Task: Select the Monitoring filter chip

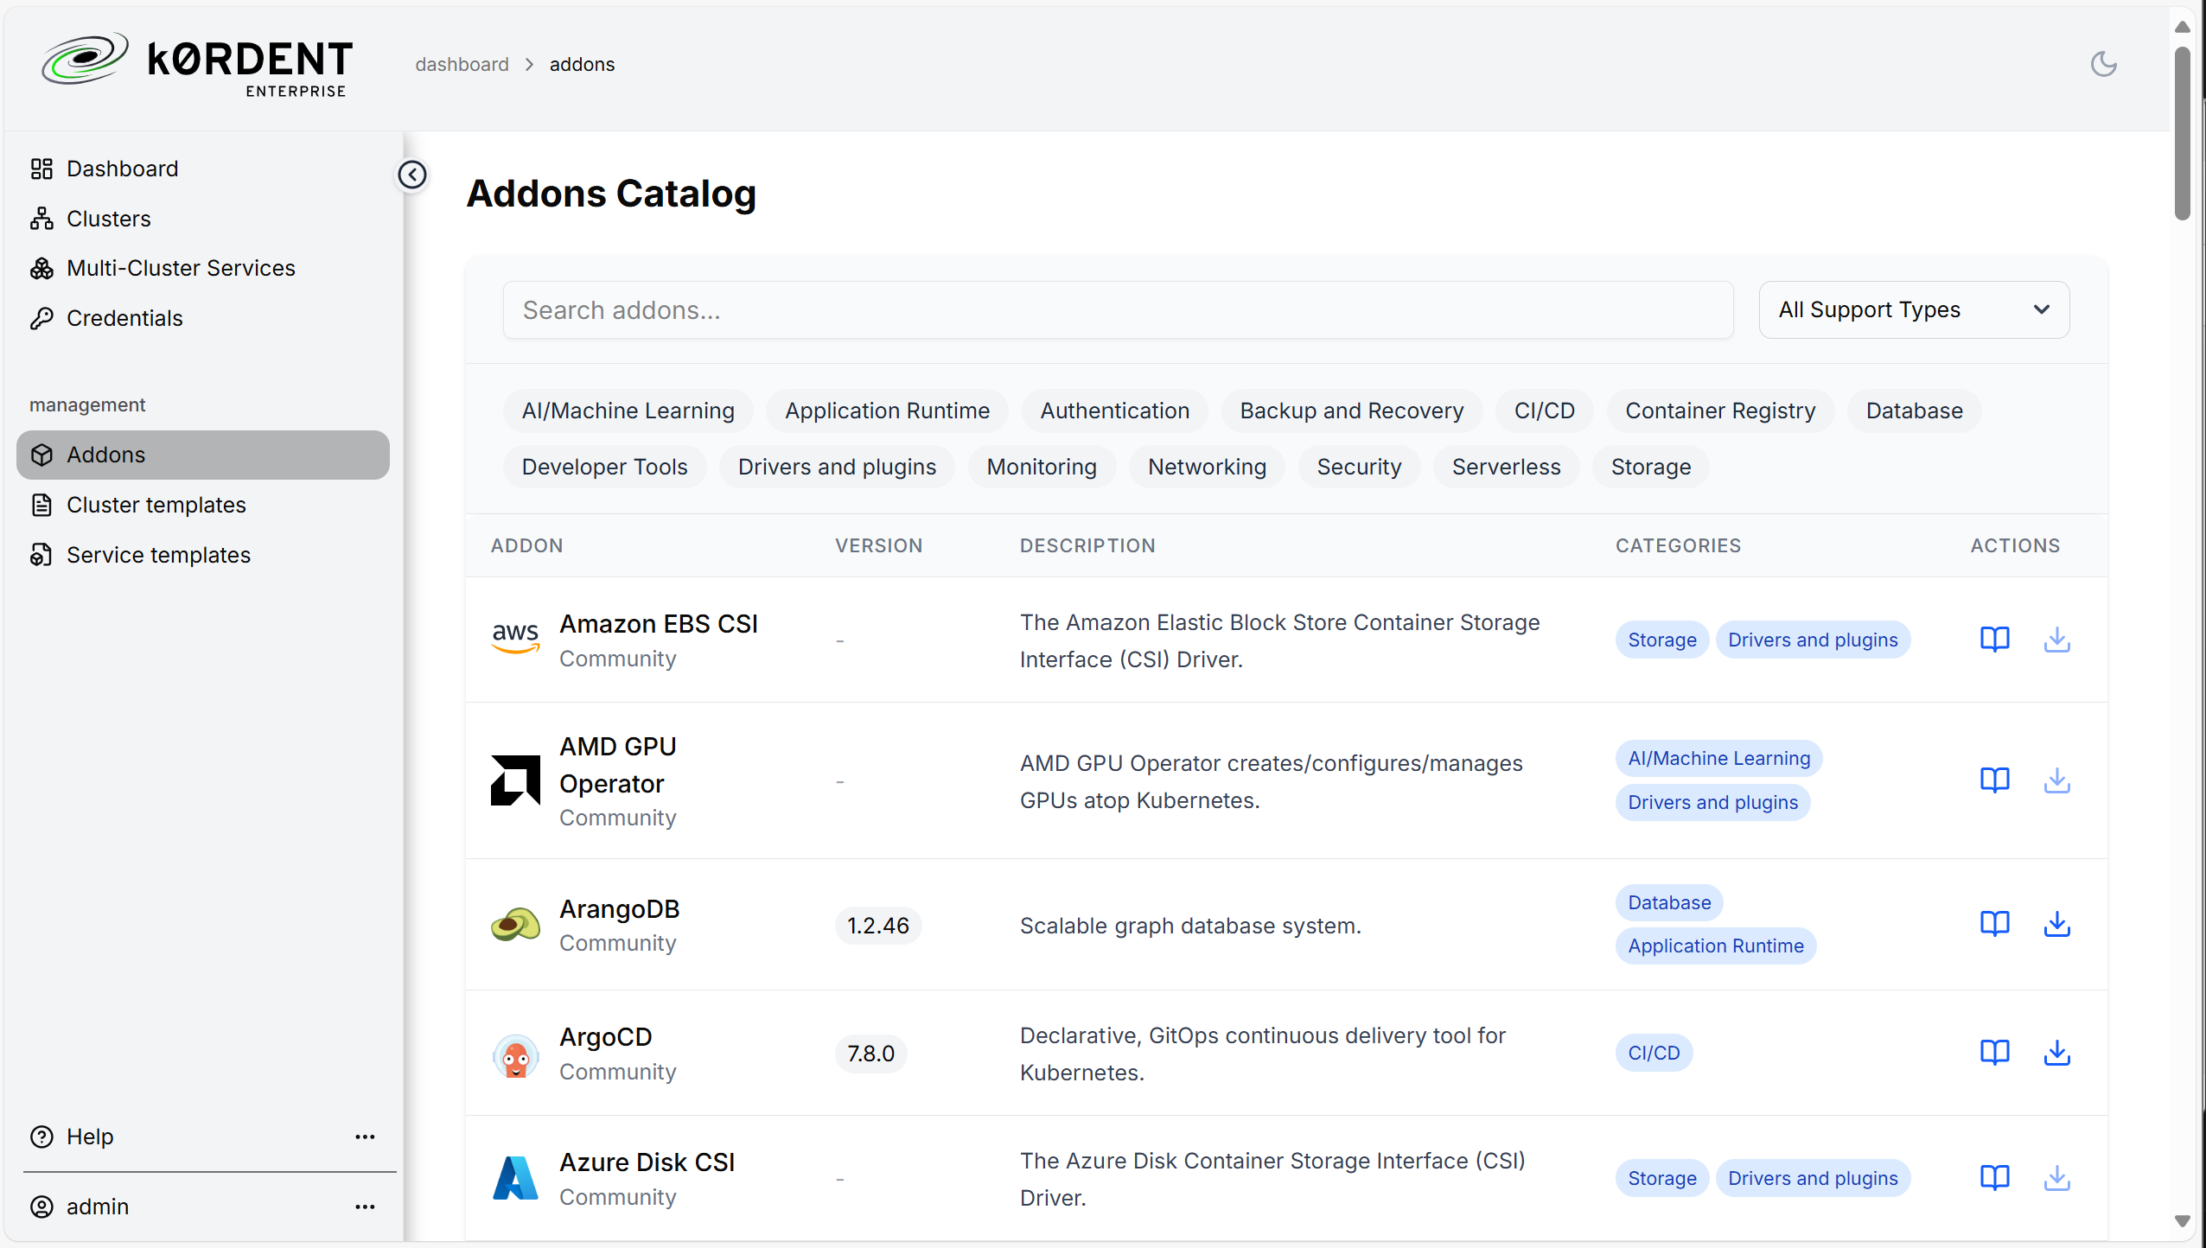Action: click(1042, 467)
